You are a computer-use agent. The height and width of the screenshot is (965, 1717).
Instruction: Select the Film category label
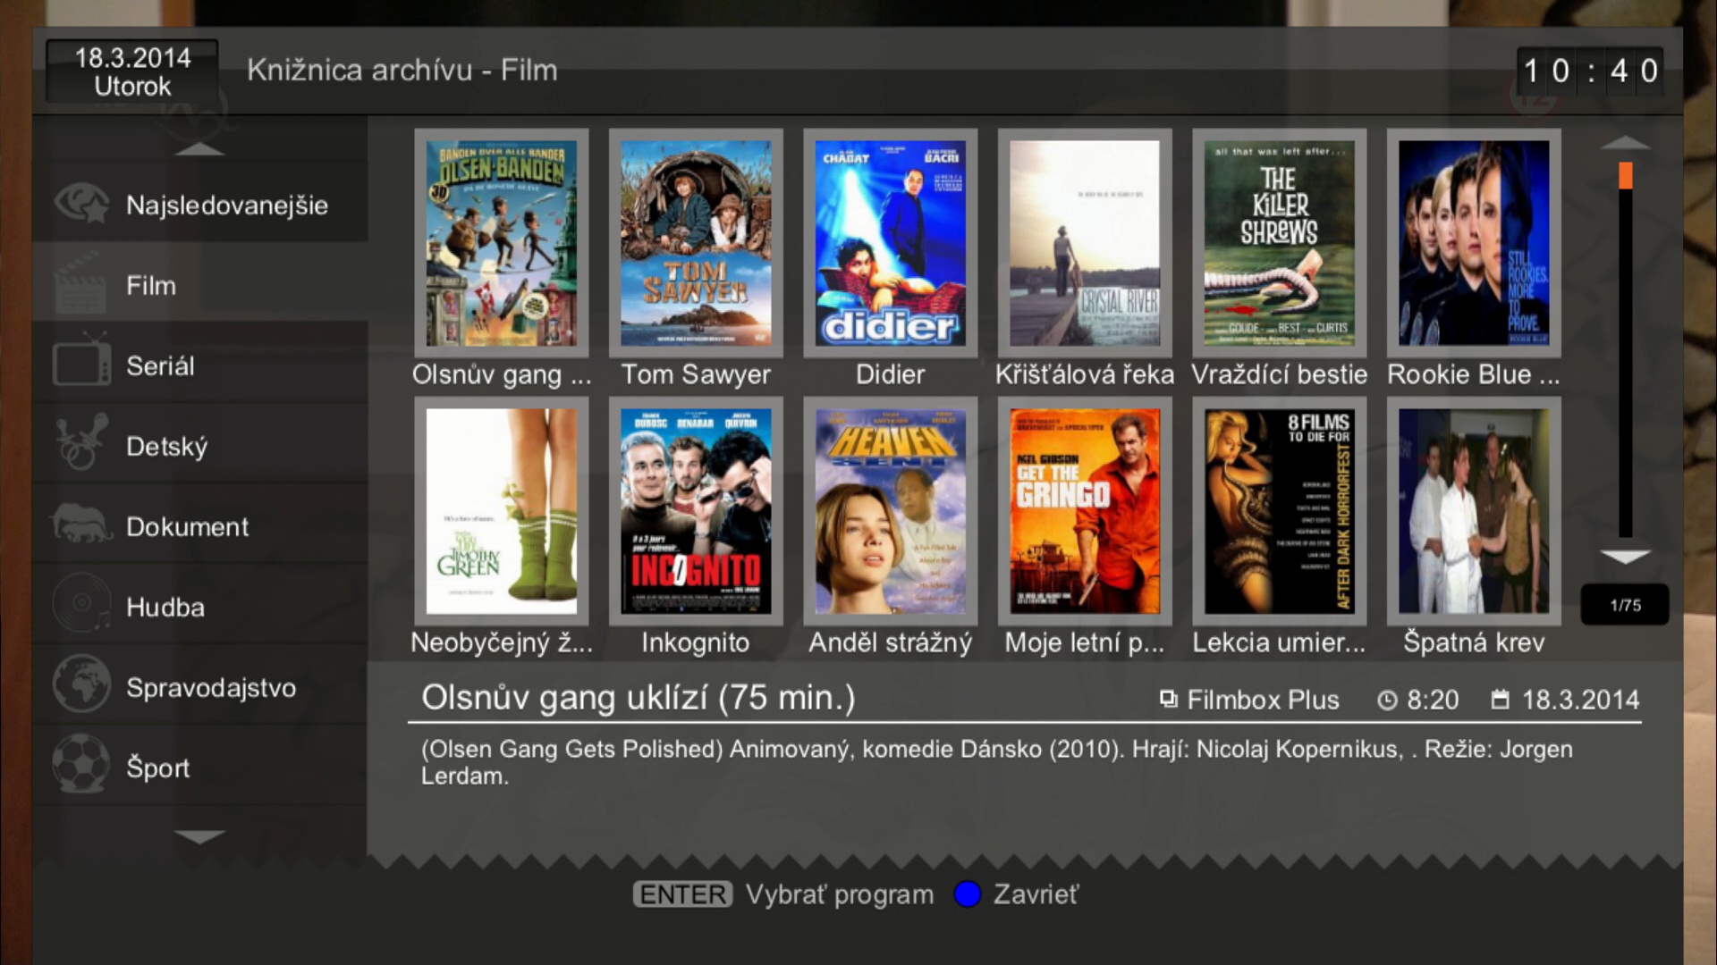click(151, 286)
